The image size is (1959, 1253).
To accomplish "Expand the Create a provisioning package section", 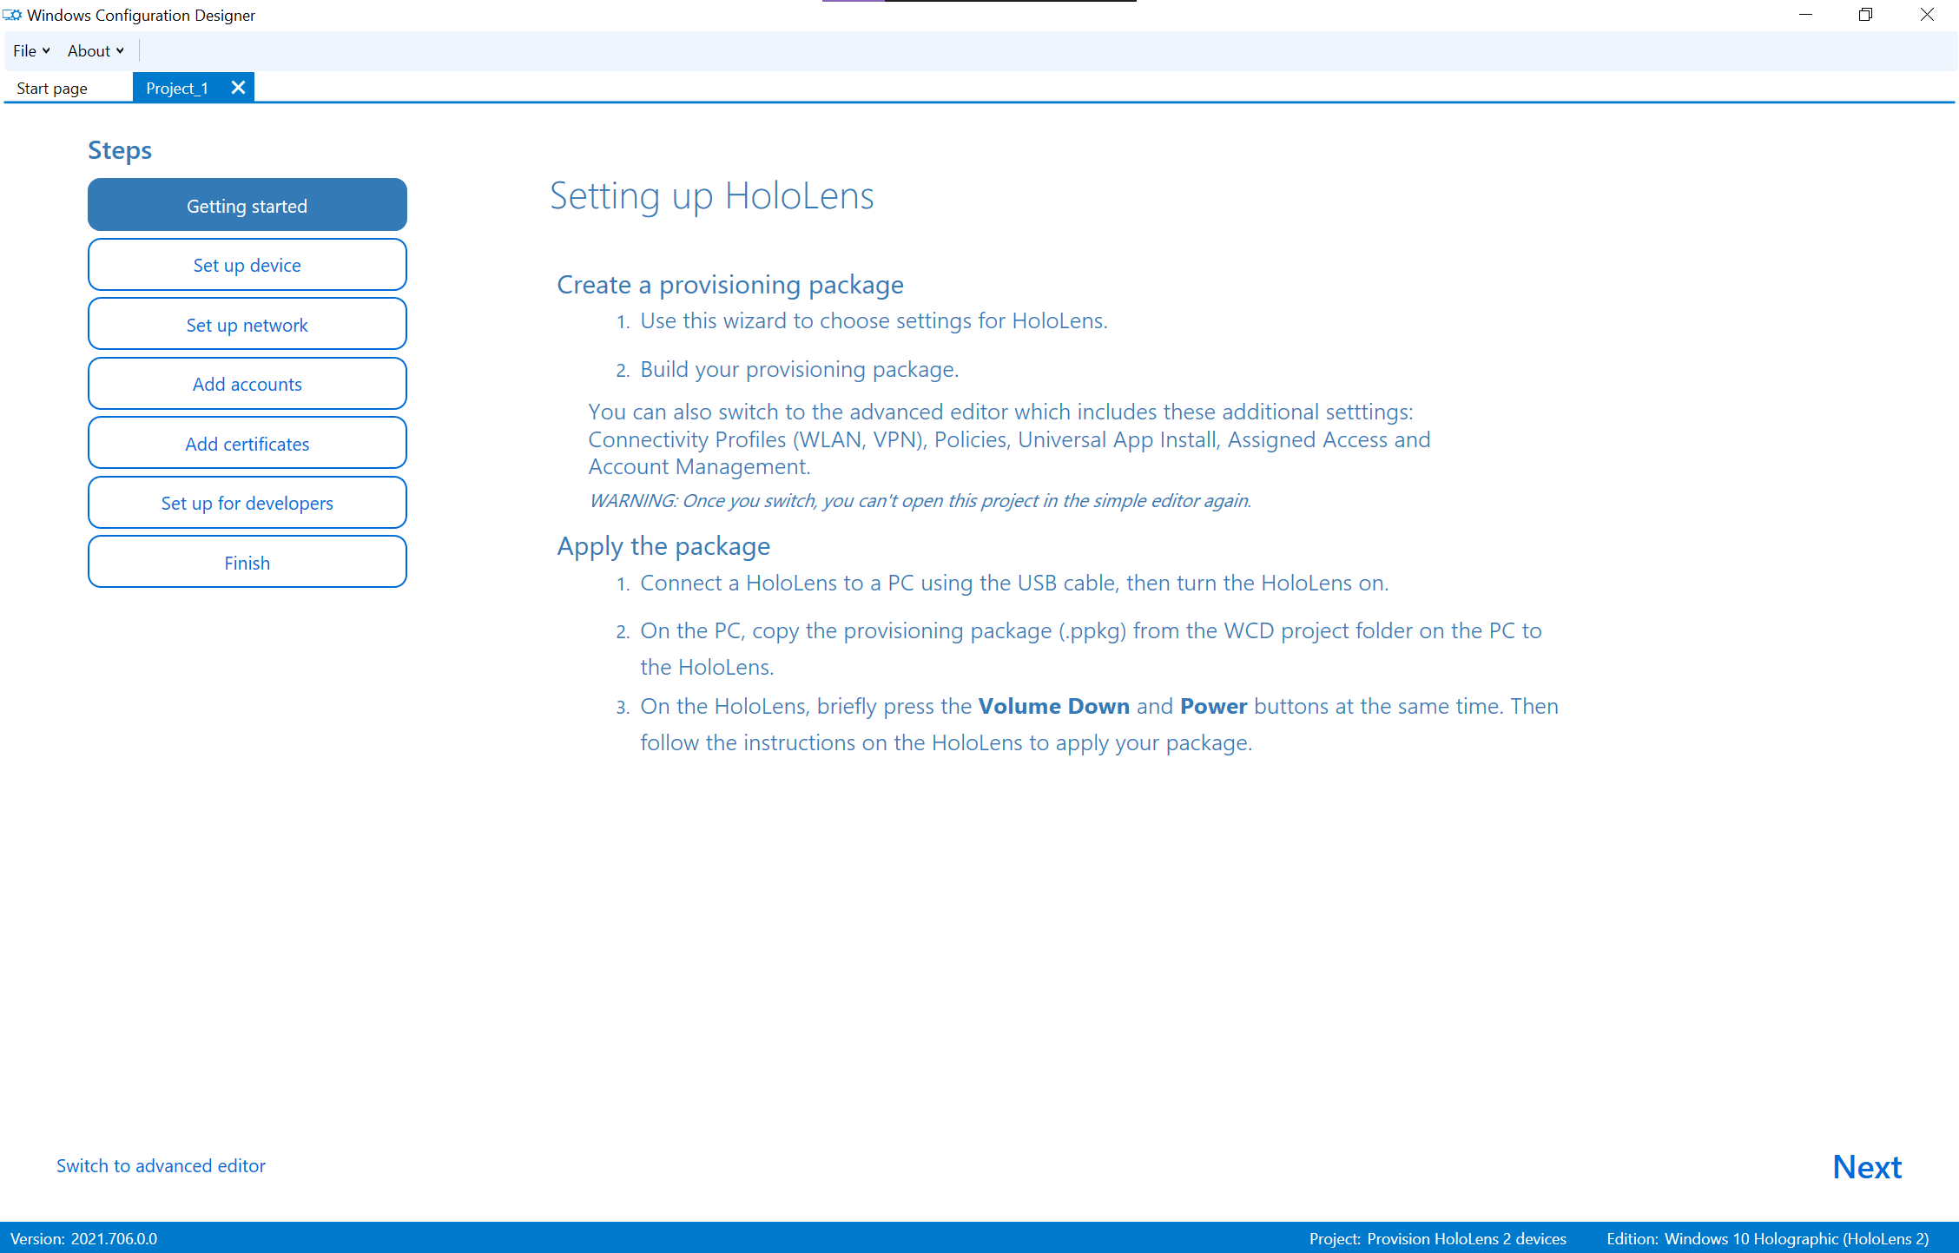I will 729,284.
